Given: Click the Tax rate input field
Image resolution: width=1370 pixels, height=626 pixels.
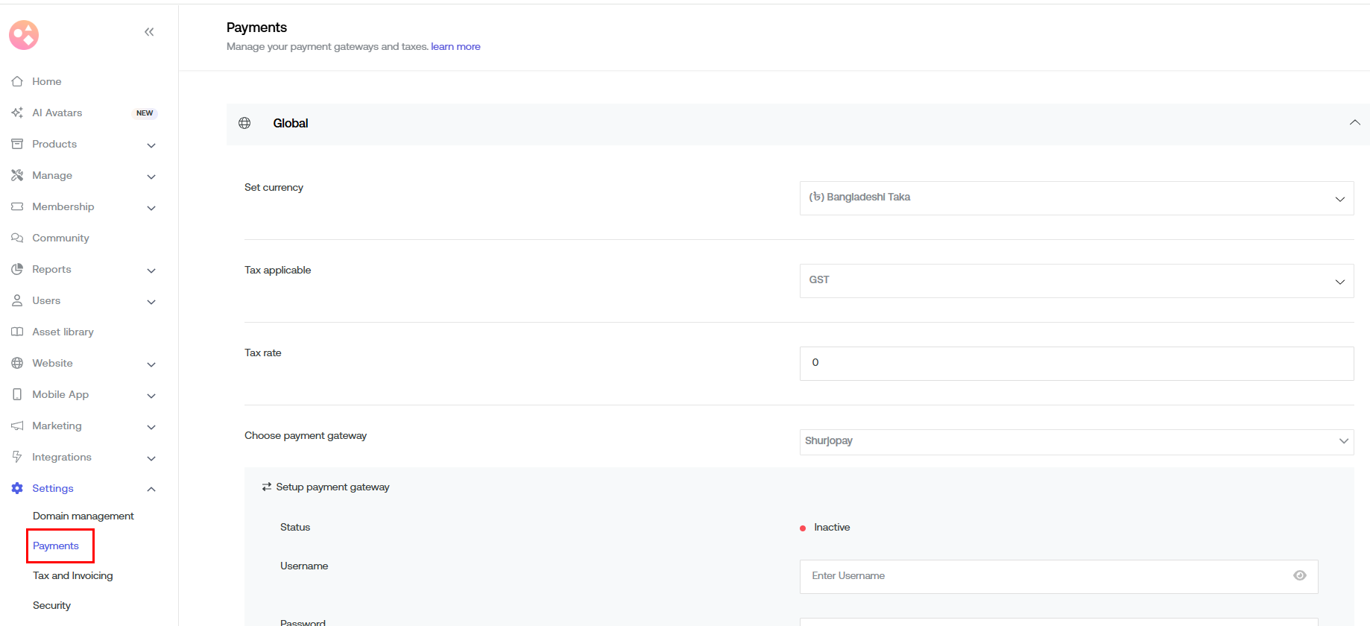Looking at the screenshot, I should 1076,364.
